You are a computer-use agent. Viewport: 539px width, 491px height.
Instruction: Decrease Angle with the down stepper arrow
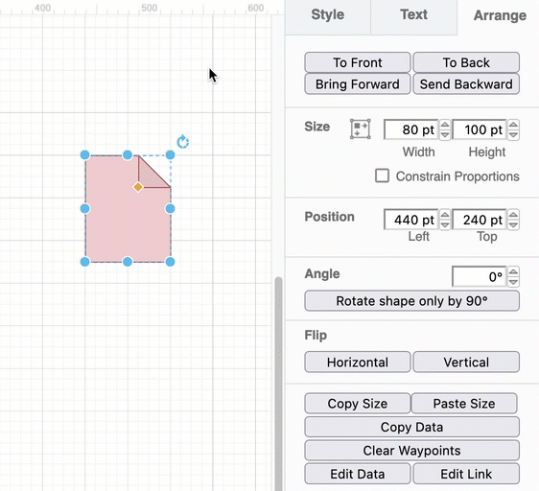click(513, 281)
